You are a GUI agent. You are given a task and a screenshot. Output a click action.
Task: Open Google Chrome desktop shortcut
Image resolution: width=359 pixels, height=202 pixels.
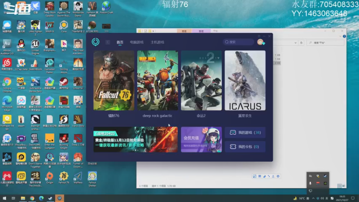[x=7, y=85]
